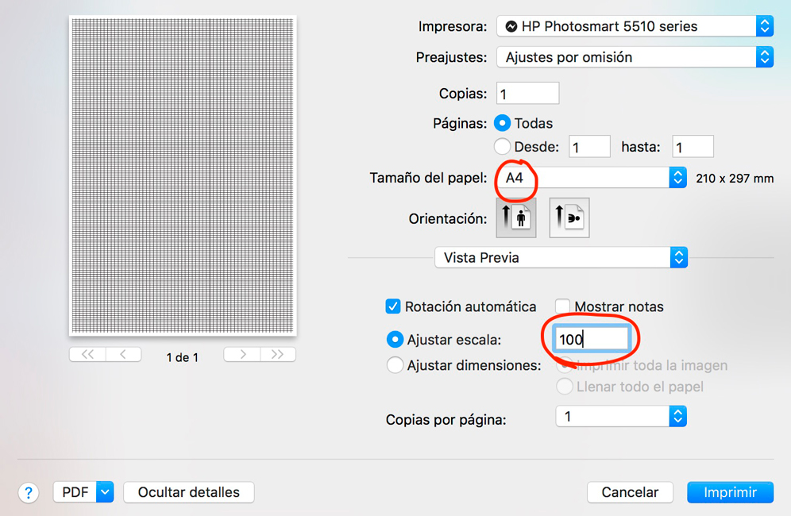Open the Vista Previa options menu

[x=561, y=257]
